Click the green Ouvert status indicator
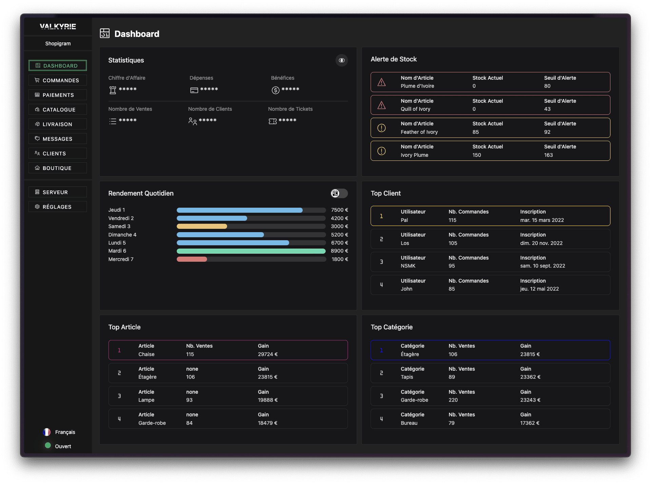651x484 pixels. 47,446
